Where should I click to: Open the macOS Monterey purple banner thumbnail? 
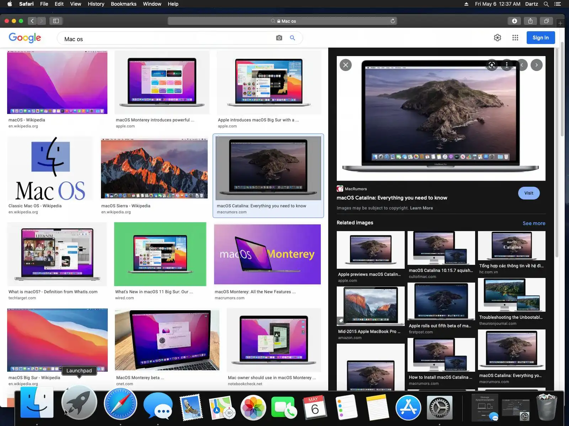pos(267,254)
